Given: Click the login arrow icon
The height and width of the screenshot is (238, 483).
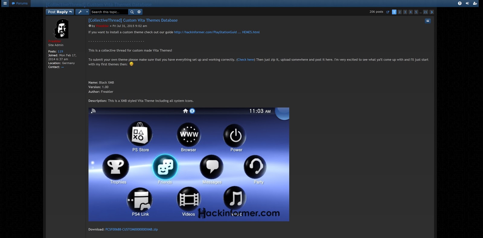Looking at the screenshot, I should point(467,3).
